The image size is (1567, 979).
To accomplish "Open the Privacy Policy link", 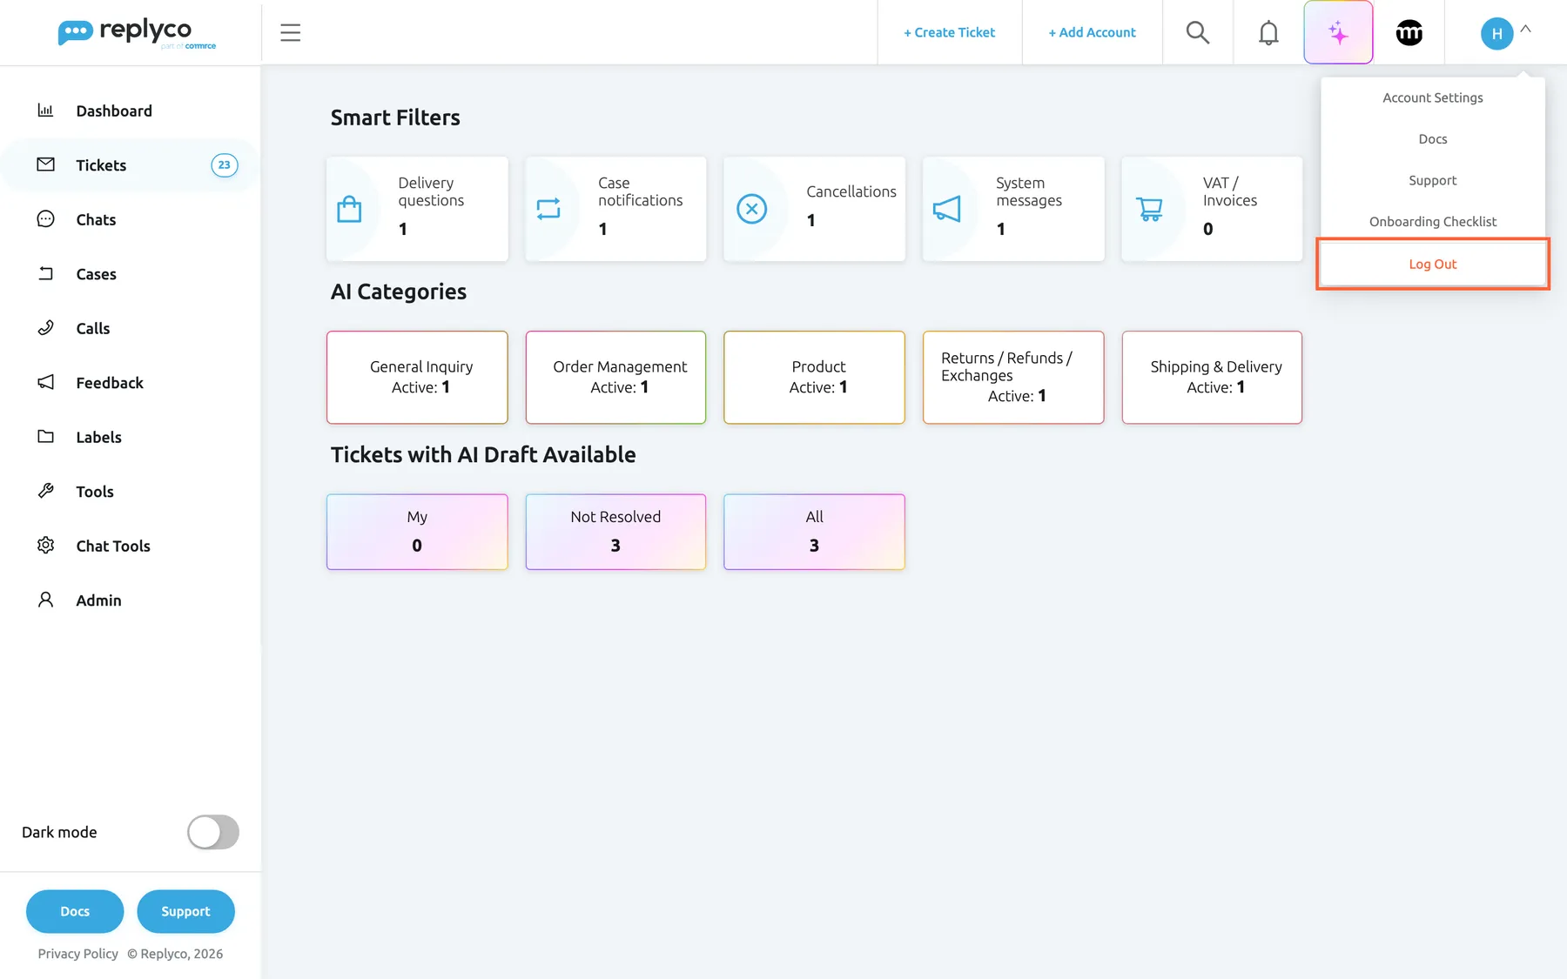I will 77,954.
